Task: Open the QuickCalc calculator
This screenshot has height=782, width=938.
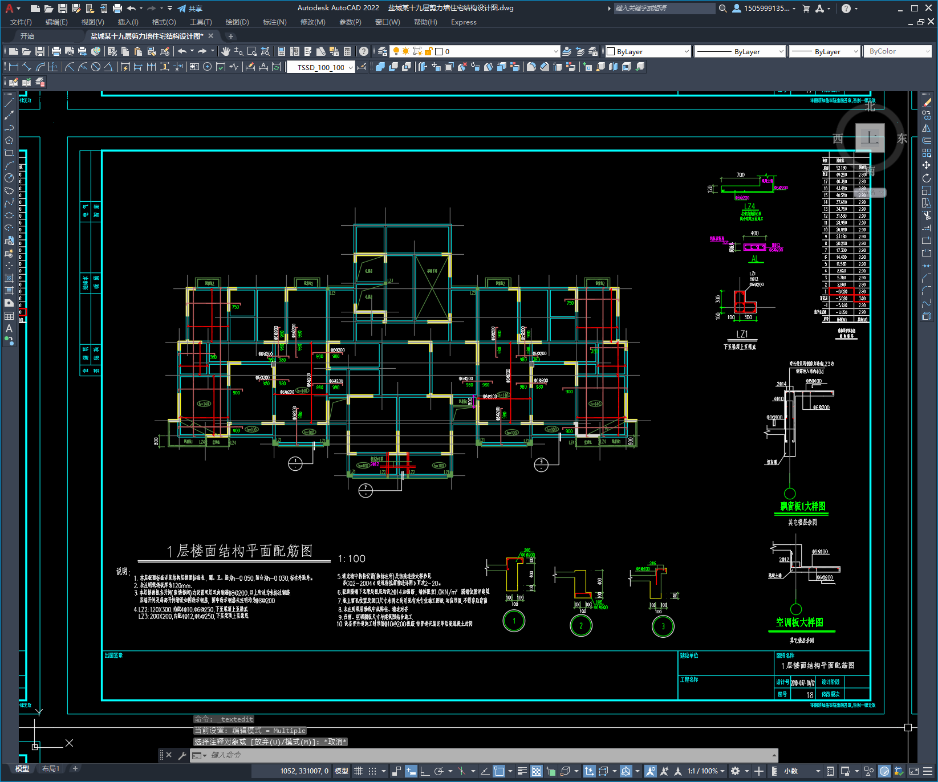Action: click(x=347, y=51)
